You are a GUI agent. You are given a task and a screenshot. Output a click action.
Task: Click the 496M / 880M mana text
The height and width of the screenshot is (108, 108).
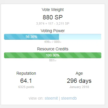(x=53, y=42)
